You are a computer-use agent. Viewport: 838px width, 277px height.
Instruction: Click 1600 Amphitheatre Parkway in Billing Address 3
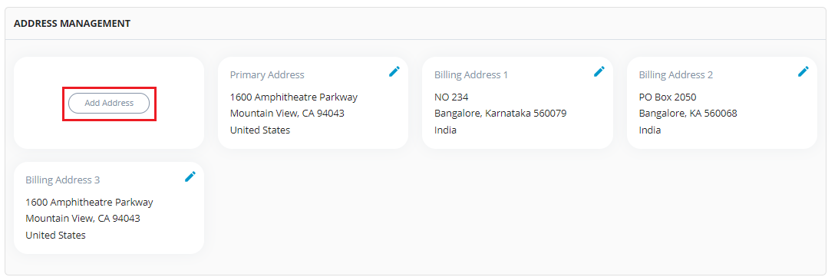pyautogui.click(x=89, y=202)
